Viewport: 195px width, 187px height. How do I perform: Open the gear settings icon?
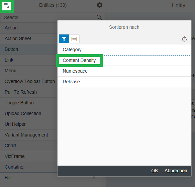[x=100, y=5]
